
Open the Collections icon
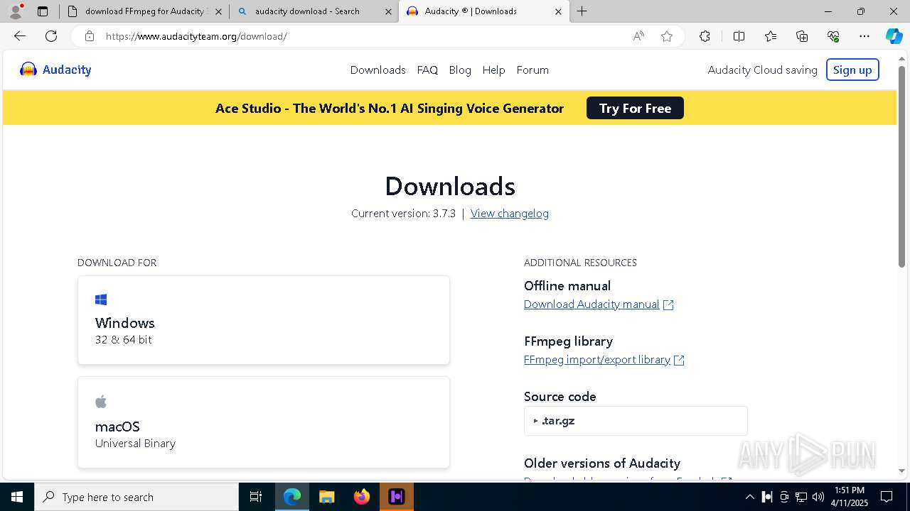coord(802,36)
